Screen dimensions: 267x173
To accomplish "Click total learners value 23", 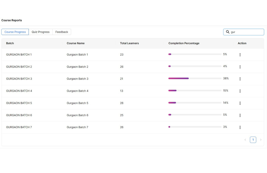I will click(x=121, y=55).
